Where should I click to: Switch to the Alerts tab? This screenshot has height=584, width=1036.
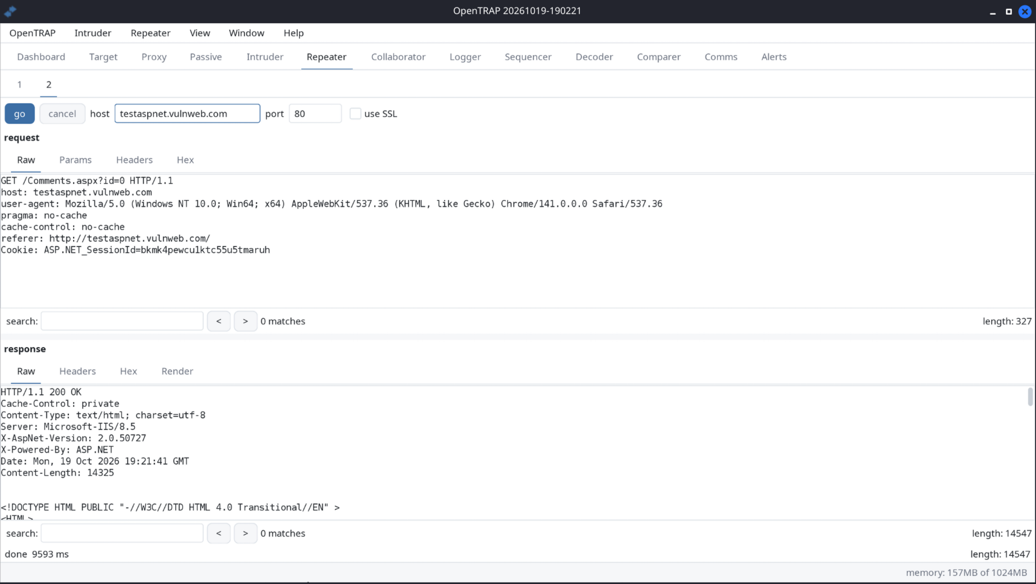coord(774,57)
